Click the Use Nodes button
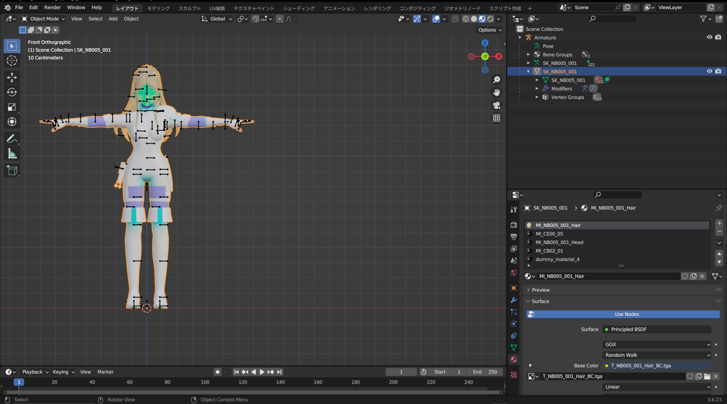The image size is (727, 404). coord(623,314)
